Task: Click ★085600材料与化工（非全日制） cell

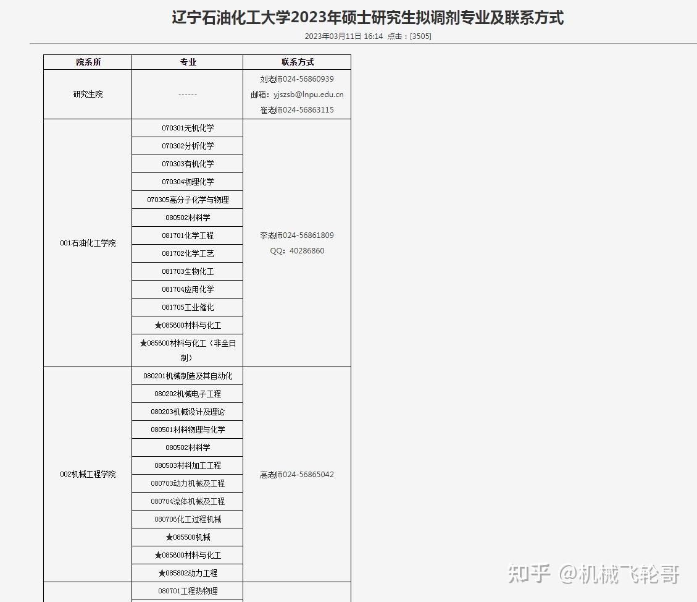Action: point(188,350)
